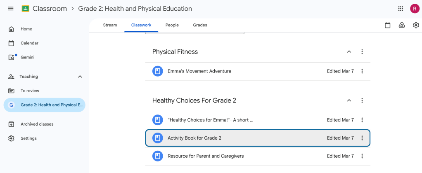Click the Gemini sidebar icon
422x173 pixels.
pyautogui.click(x=12, y=57)
